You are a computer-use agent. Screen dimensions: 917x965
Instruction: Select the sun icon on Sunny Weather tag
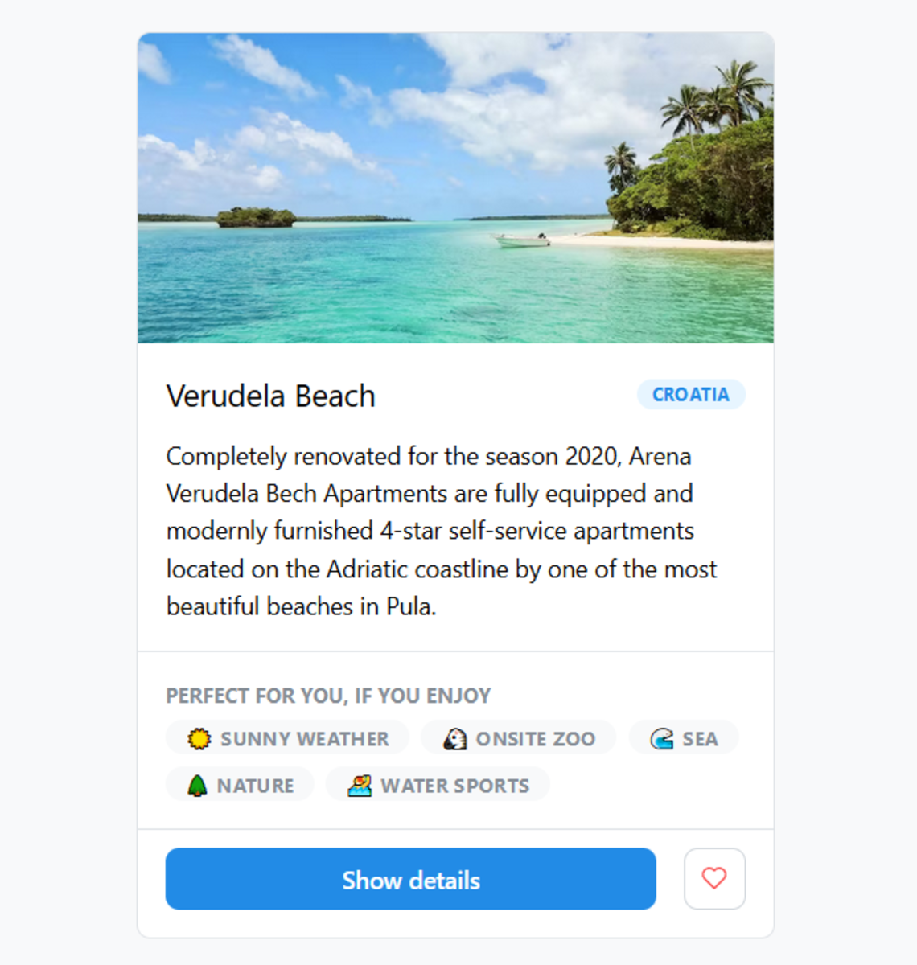coord(198,738)
